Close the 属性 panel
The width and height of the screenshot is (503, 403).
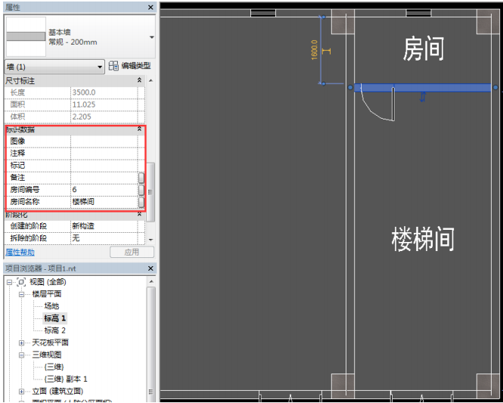pos(151,7)
